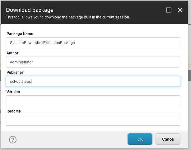The height and width of the screenshot is (150, 191).
Task: Click the Download package title heading
Action: coord(30,10)
